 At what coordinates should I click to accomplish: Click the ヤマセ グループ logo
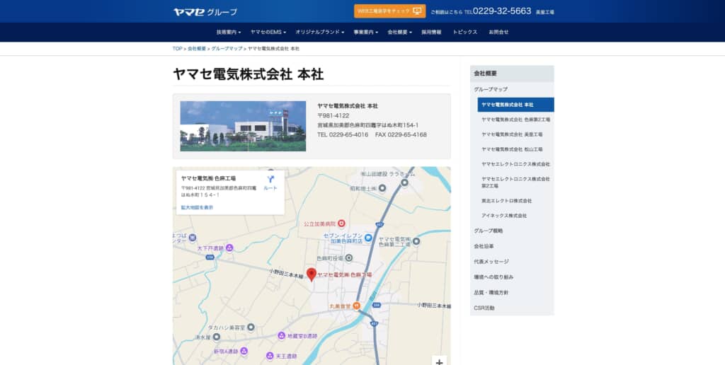pyautogui.click(x=205, y=12)
